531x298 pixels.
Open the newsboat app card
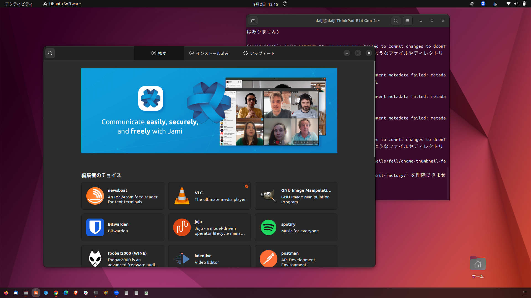point(123,196)
